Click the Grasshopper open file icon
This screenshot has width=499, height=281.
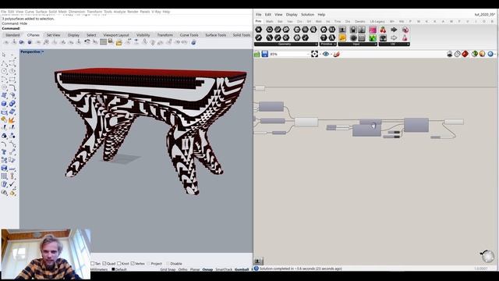tap(257, 54)
